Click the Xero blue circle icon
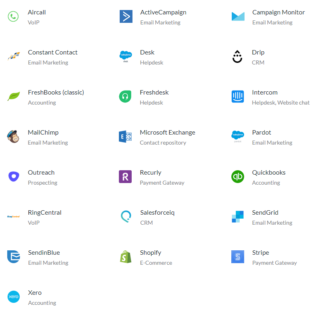The width and height of the screenshot is (333, 312). coord(14,297)
